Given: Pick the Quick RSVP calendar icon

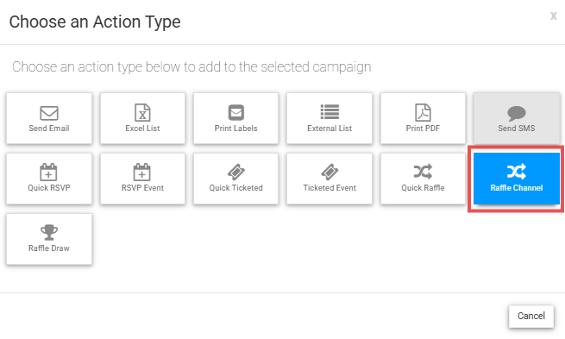Looking at the screenshot, I should (x=48, y=172).
